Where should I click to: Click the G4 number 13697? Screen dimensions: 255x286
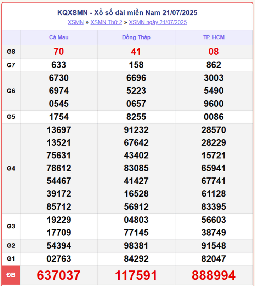[59, 130]
